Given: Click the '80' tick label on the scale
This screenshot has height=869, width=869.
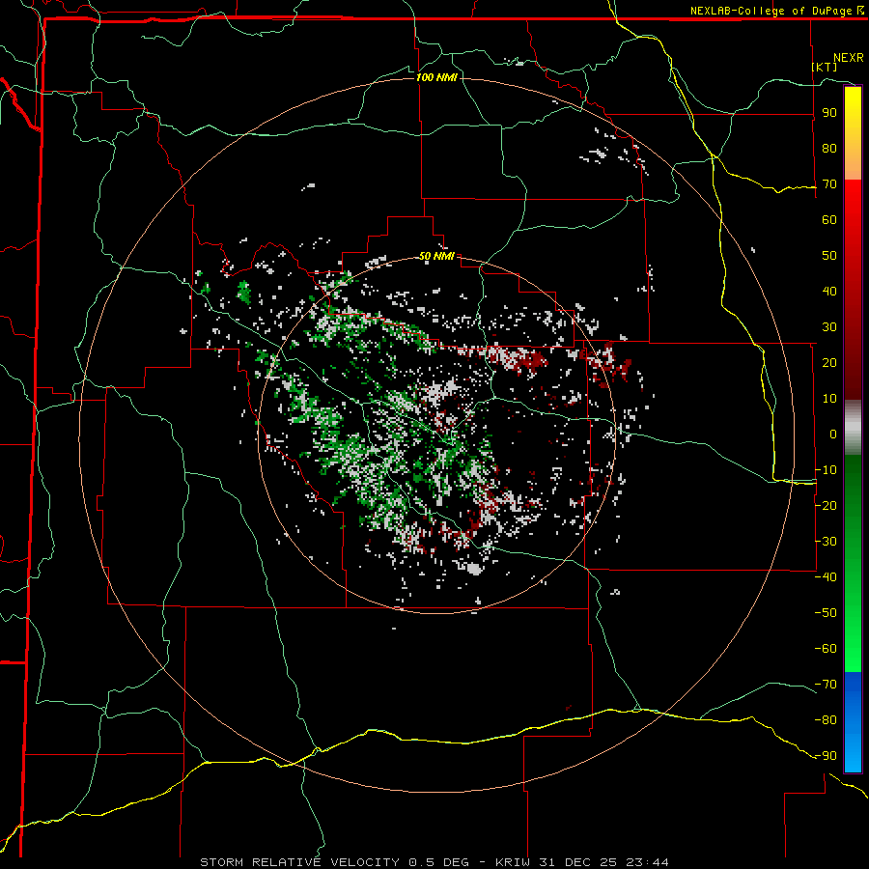Looking at the screenshot, I should [829, 148].
